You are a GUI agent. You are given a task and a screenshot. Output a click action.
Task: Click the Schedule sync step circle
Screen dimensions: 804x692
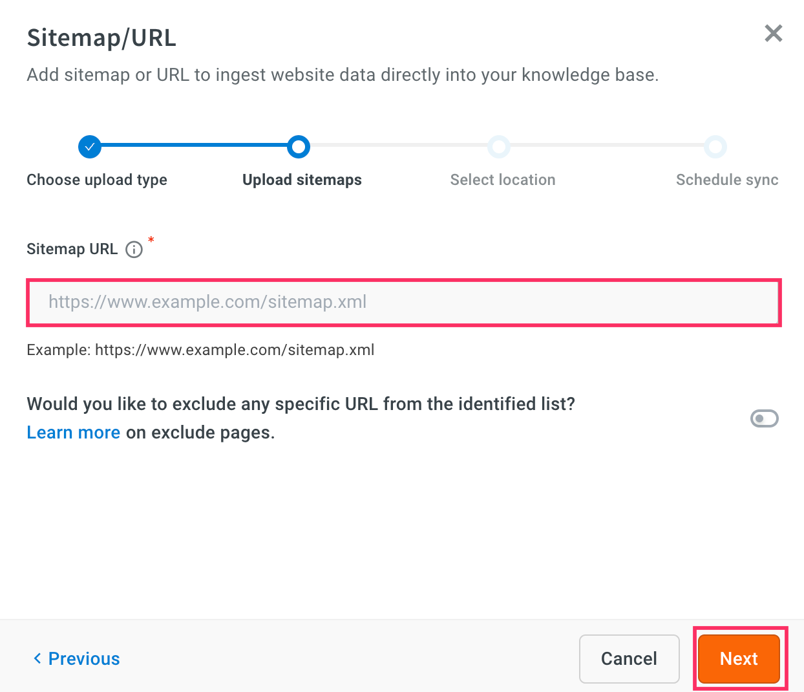[x=715, y=147]
